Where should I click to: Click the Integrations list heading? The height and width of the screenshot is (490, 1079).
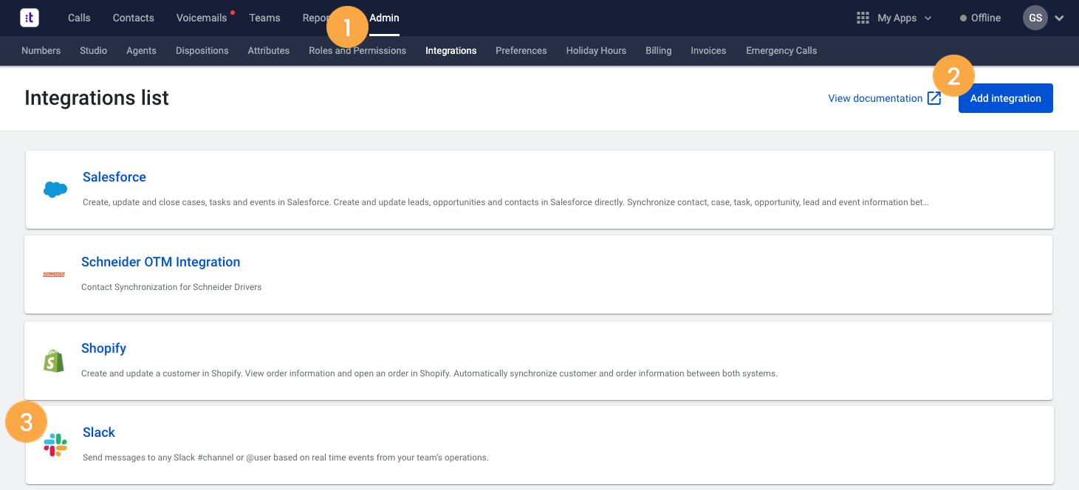point(97,98)
